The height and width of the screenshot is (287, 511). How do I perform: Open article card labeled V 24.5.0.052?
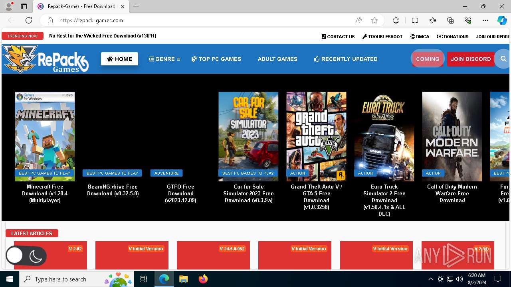click(x=213, y=255)
